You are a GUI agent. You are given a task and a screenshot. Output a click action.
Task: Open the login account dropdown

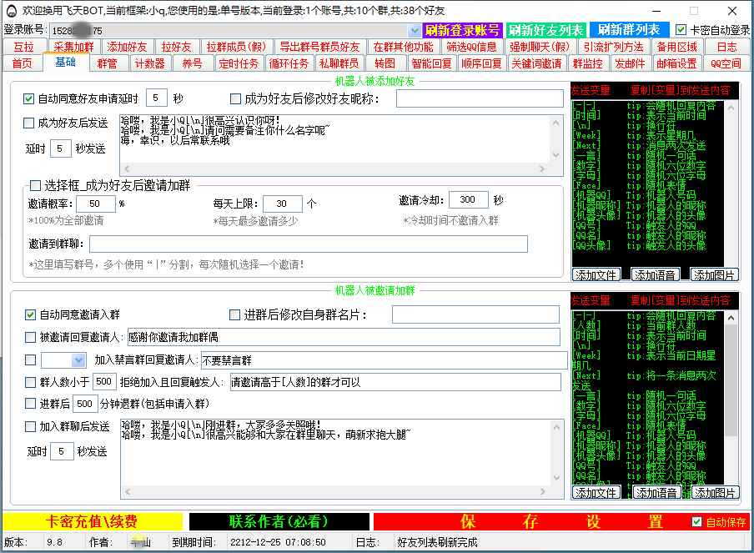414,31
